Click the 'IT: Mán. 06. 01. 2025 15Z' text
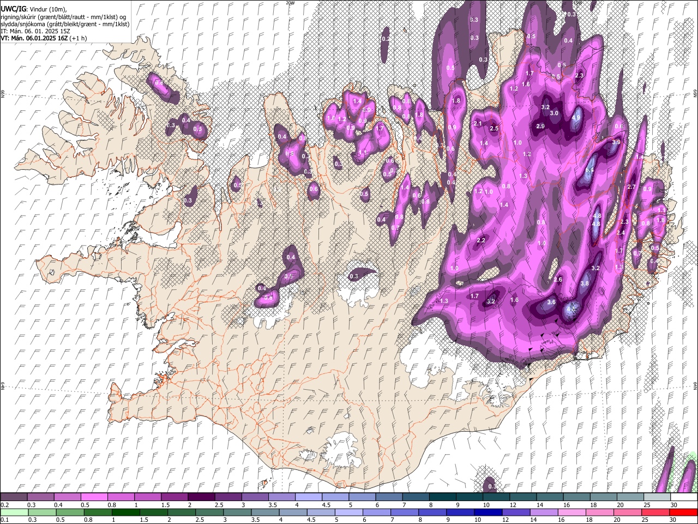698x524 pixels. point(35,31)
